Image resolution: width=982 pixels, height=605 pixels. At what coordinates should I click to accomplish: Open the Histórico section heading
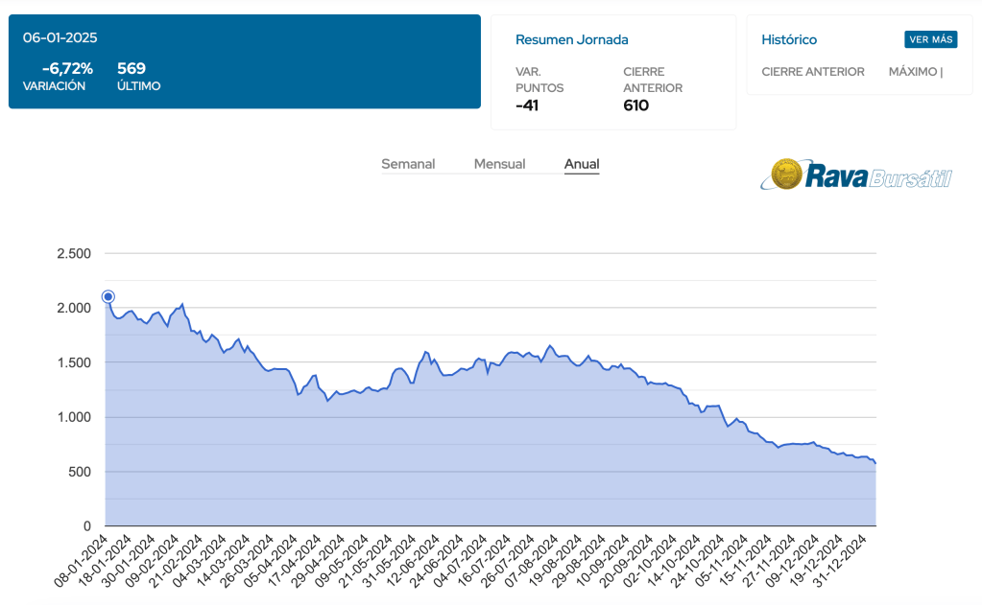[x=789, y=39]
